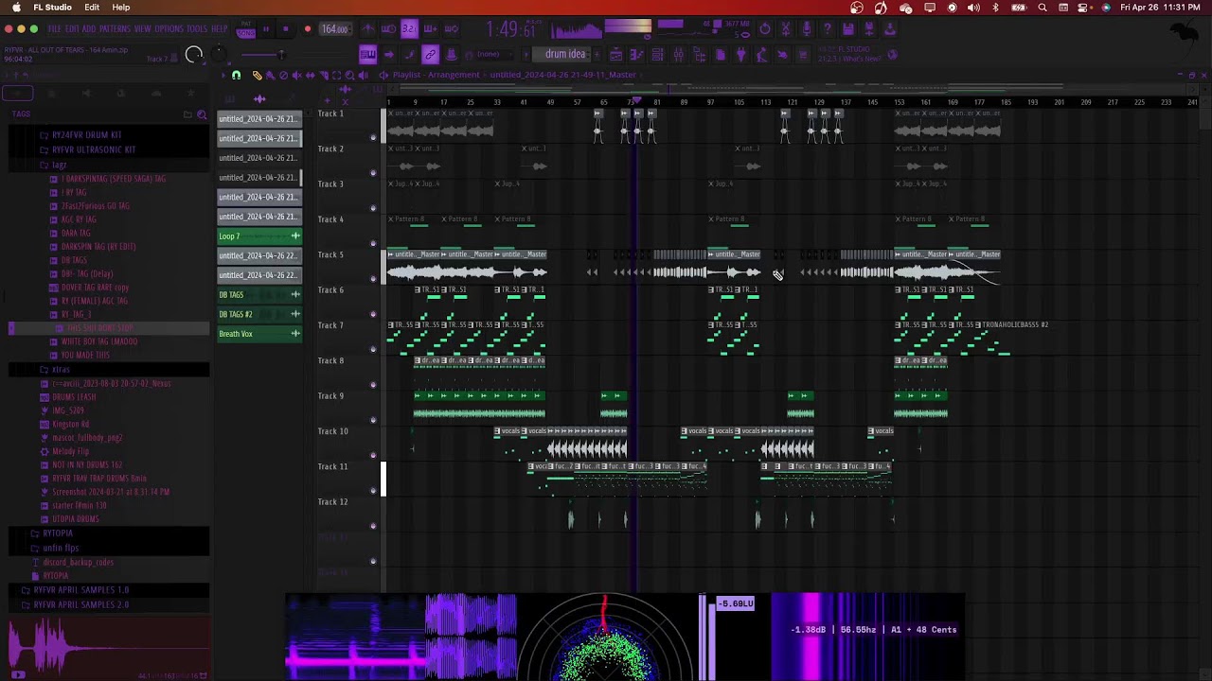Mute Track 7 with its status dot

(373, 349)
